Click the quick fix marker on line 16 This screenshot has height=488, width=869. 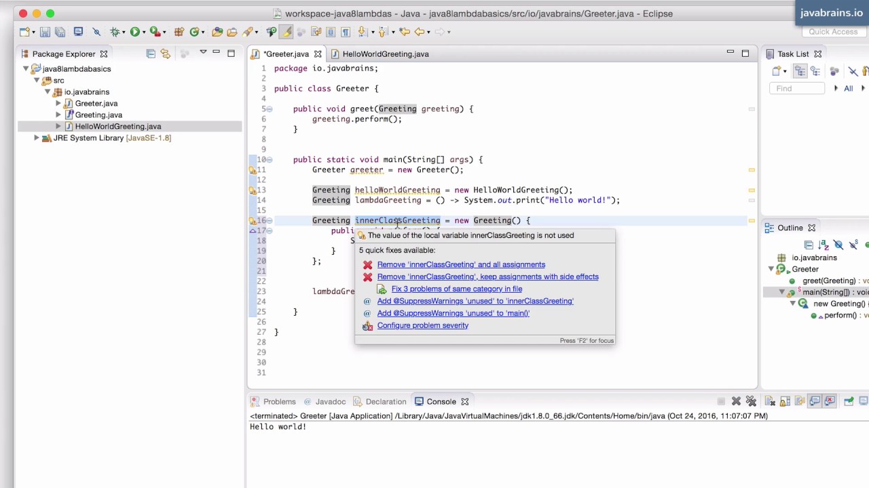[253, 220]
